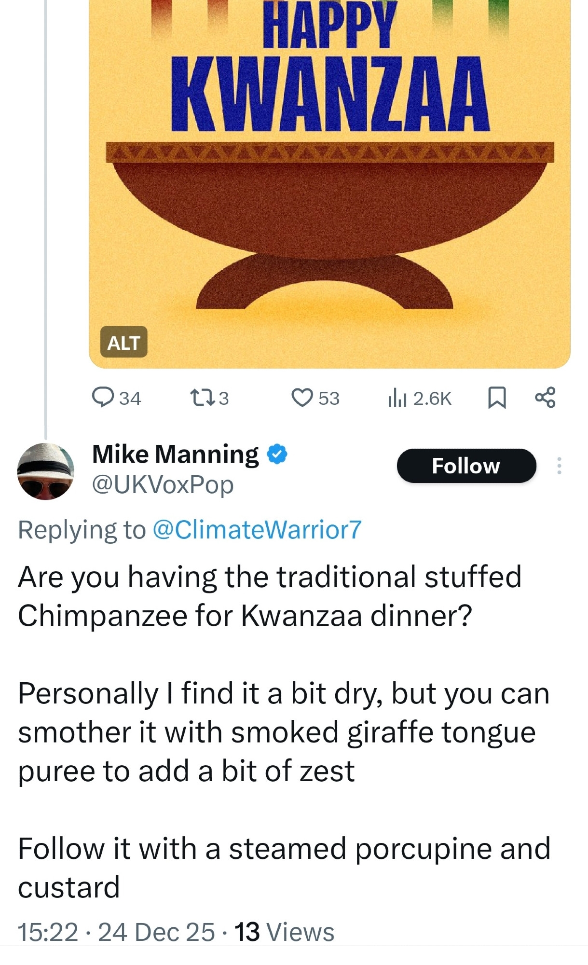Click the blue verified badge
588x965 pixels.
[x=277, y=455]
